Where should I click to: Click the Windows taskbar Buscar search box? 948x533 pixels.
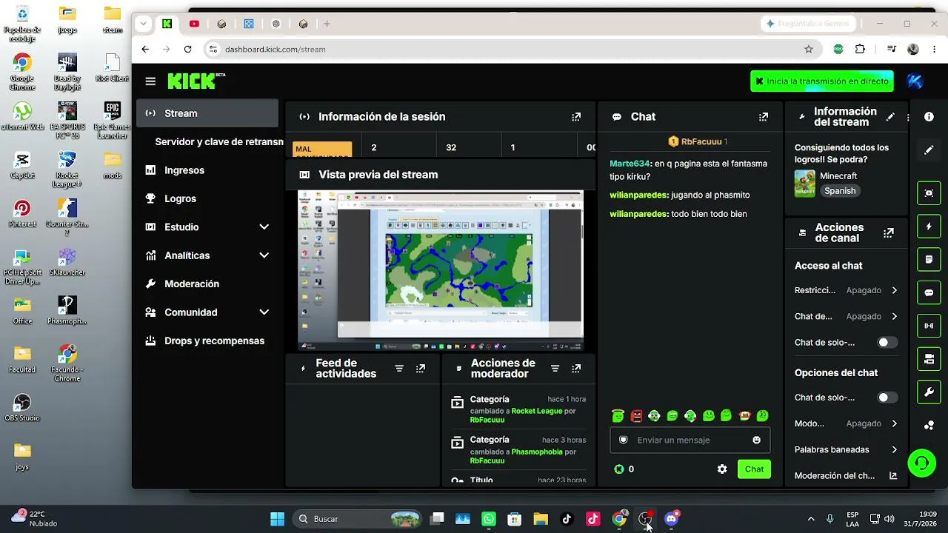[357, 519]
